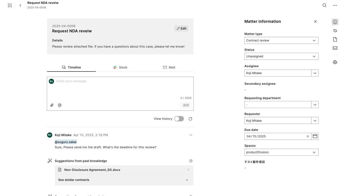Open the legal scales sidebar icon
Viewport: 349px width, 196px height.
[x=335, y=62]
